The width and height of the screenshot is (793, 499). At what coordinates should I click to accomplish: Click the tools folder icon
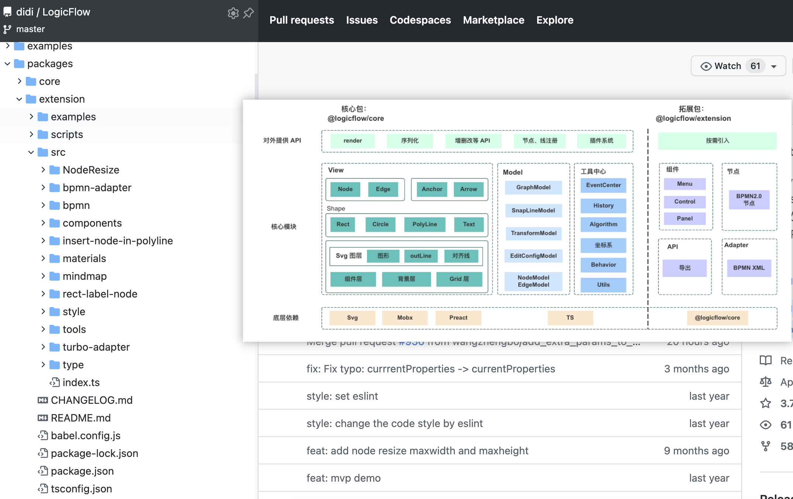click(55, 329)
